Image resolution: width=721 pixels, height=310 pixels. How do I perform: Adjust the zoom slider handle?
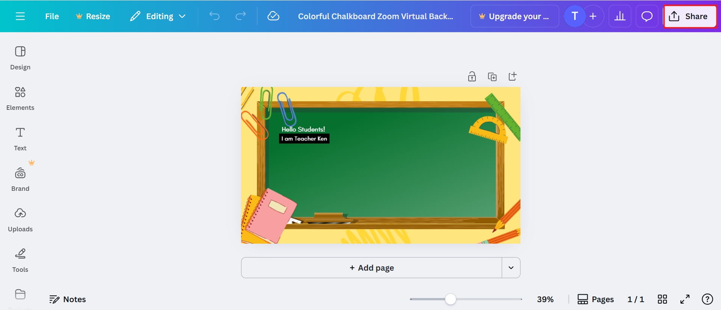451,299
